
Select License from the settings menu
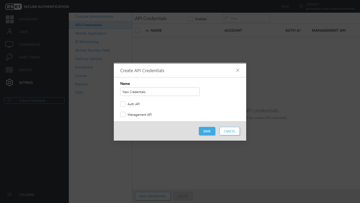point(81,76)
